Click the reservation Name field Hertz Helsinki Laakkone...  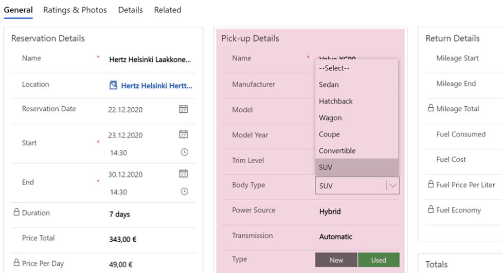point(150,60)
